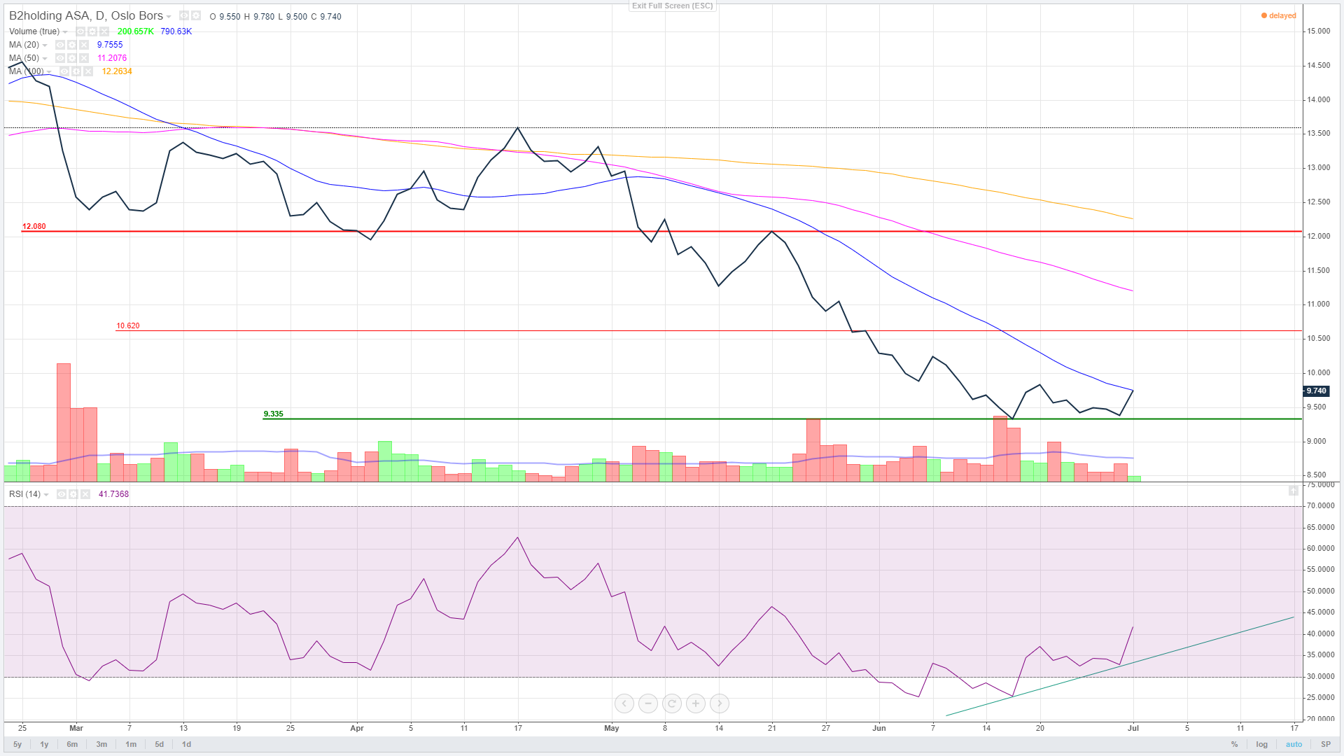This screenshot has width=1344, height=756.
Task: Toggle visibility of B2holding ASA main series
Action: [x=183, y=15]
